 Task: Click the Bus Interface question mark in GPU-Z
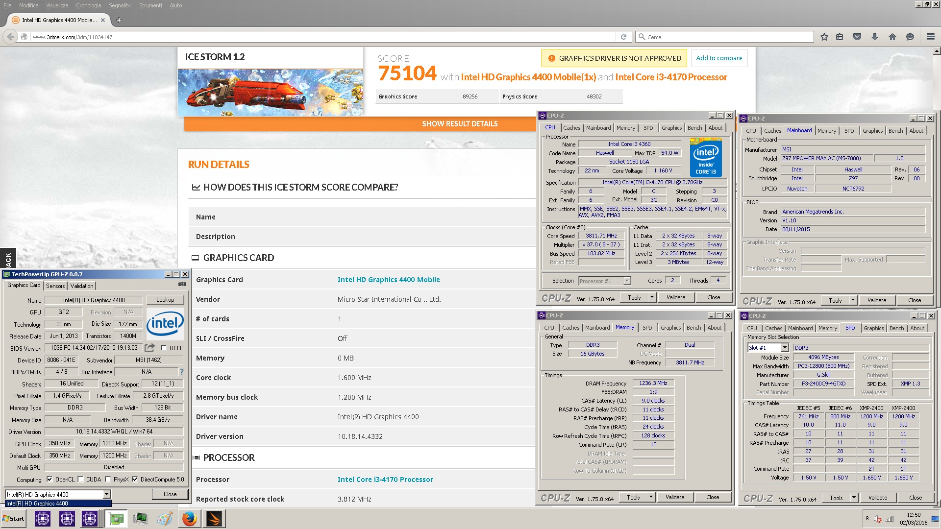(x=182, y=372)
